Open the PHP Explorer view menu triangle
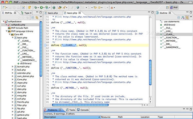Screen dimensions: 193x119 pos(41,17)
